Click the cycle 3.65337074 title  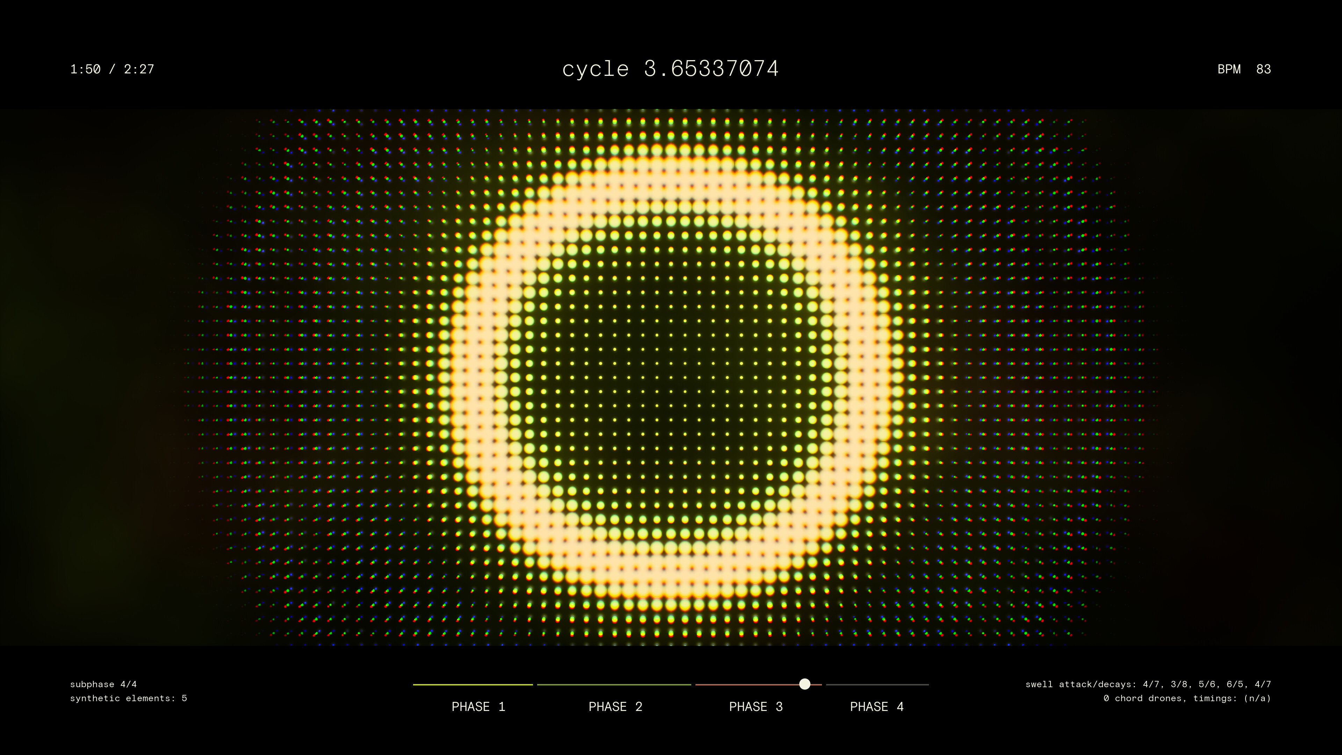[x=671, y=68]
